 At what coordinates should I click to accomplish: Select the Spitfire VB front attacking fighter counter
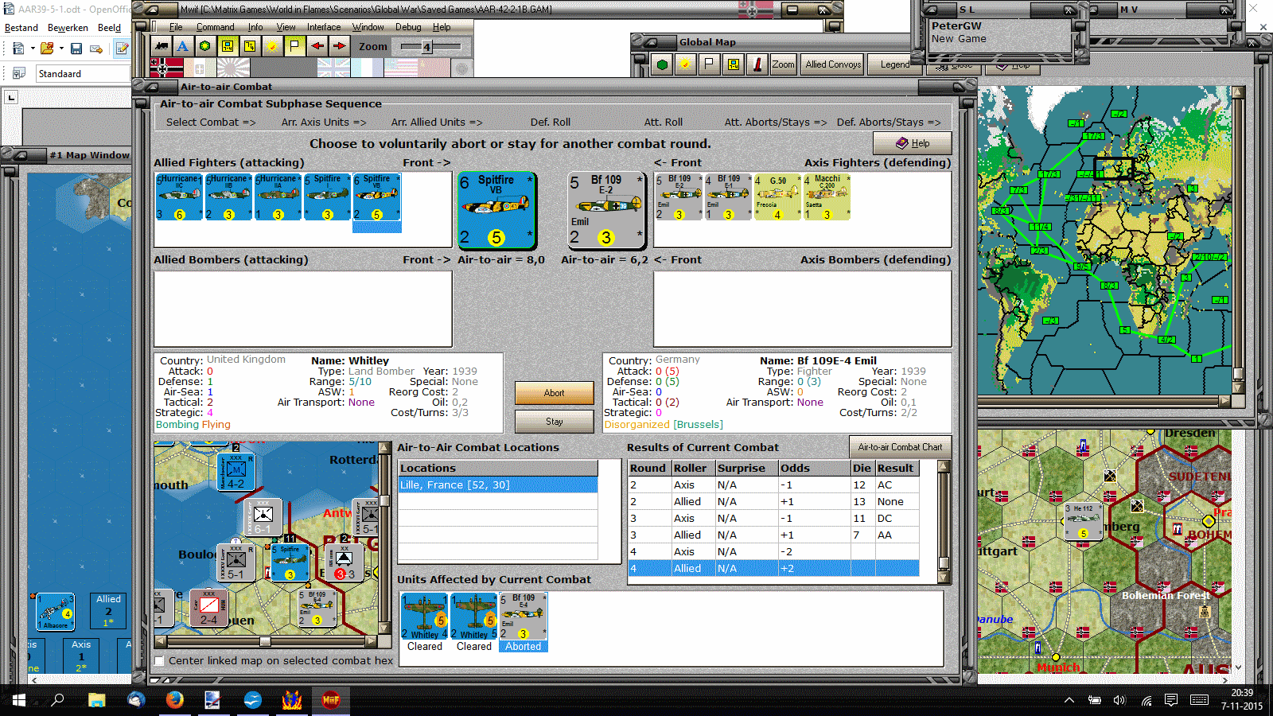coord(496,210)
